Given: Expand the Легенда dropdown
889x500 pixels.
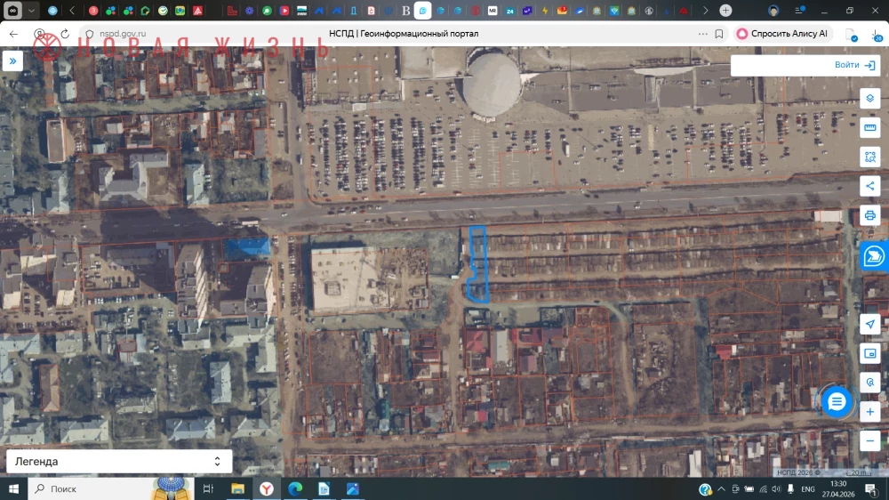Looking at the screenshot, I should pyautogui.click(x=119, y=462).
